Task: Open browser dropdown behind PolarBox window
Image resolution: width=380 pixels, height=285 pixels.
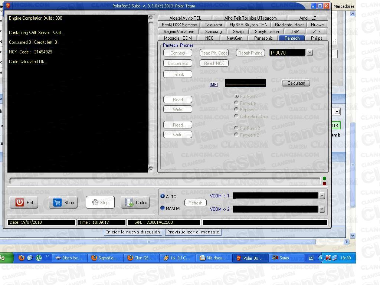Action: [337, 111]
